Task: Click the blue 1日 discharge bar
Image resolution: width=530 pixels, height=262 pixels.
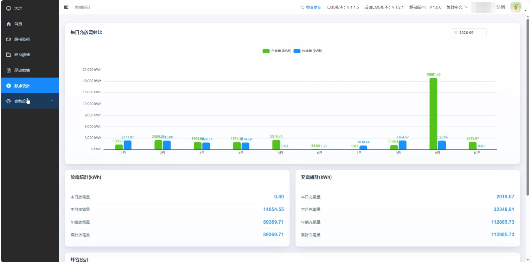Action: point(128,145)
